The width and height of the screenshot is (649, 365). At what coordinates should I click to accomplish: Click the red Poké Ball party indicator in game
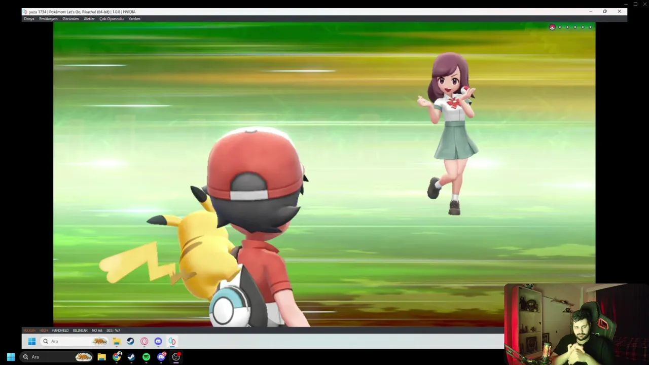point(552,27)
